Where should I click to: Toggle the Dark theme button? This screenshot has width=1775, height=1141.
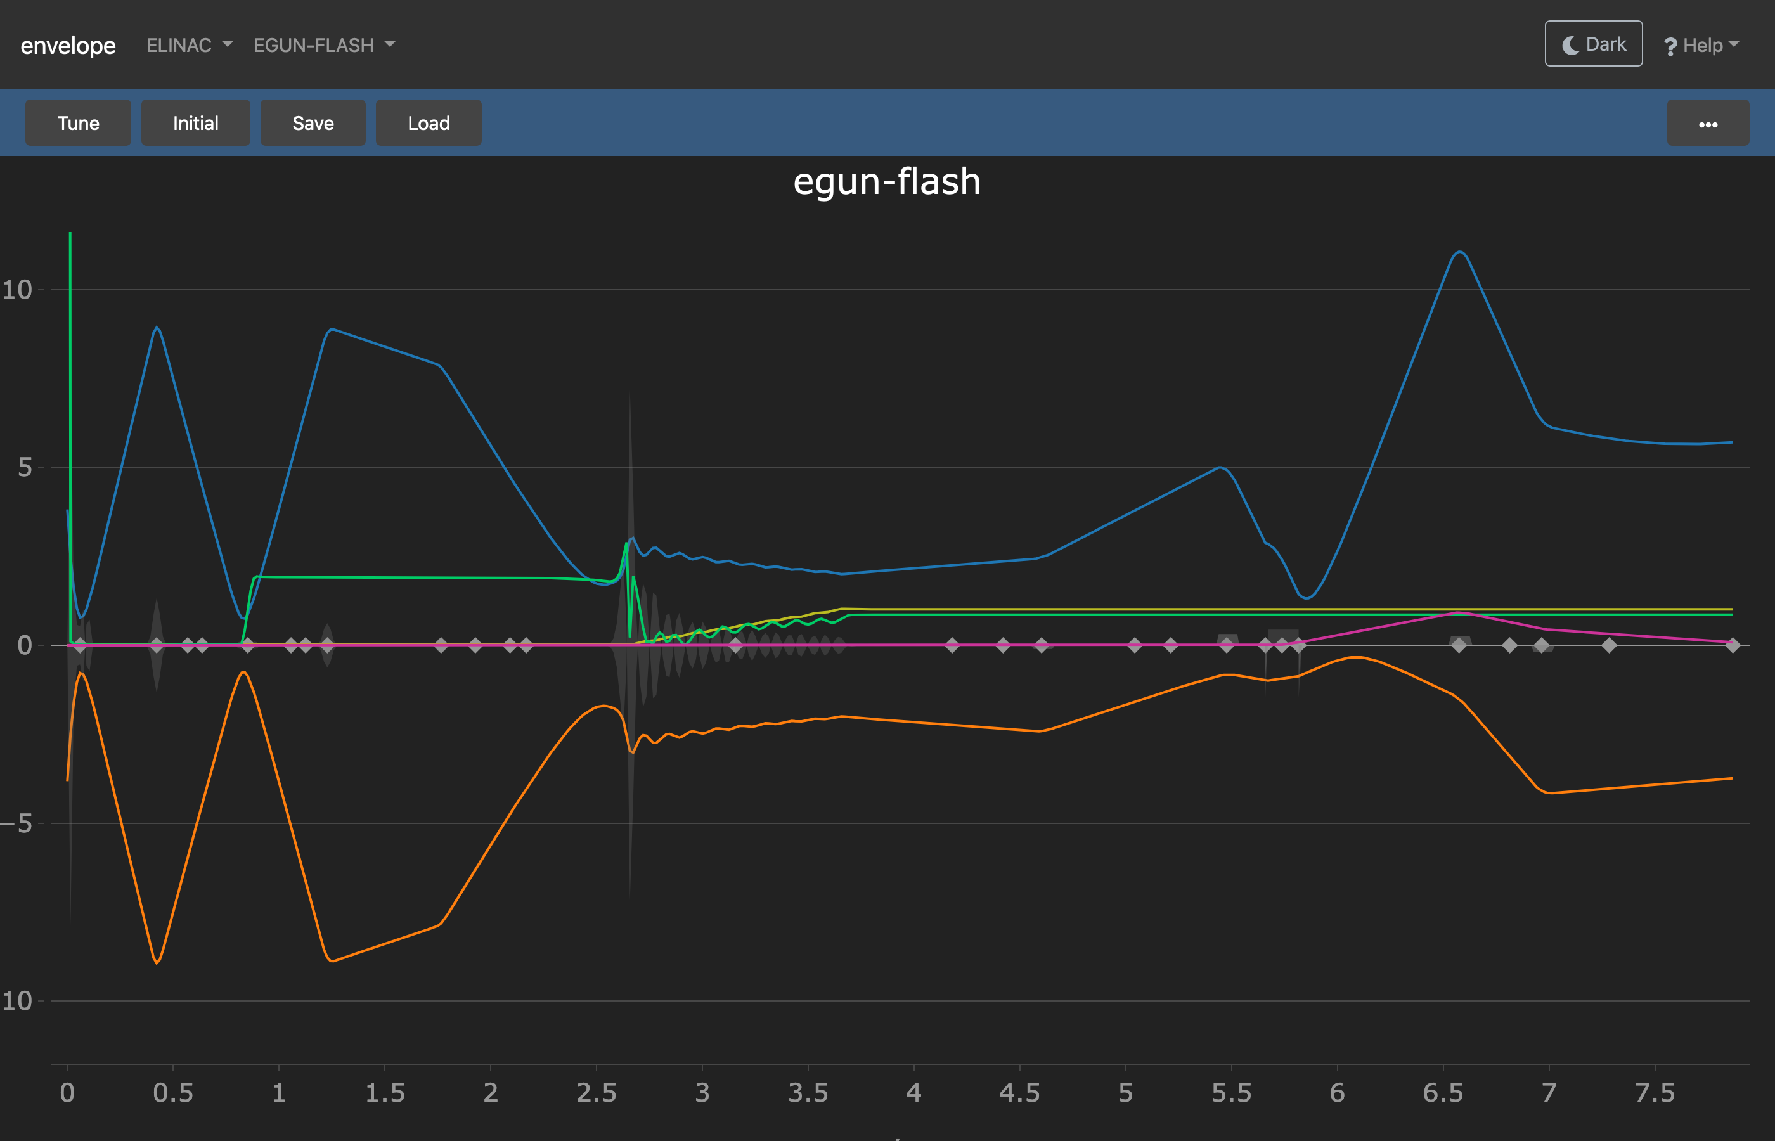[1594, 44]
